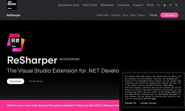Click the search magnifier icon
This screenshot has width=185, height=111.
click(x=158, y=5)
